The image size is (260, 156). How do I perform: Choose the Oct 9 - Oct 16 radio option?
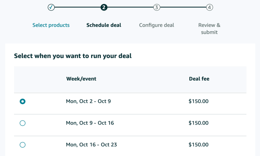23,123
